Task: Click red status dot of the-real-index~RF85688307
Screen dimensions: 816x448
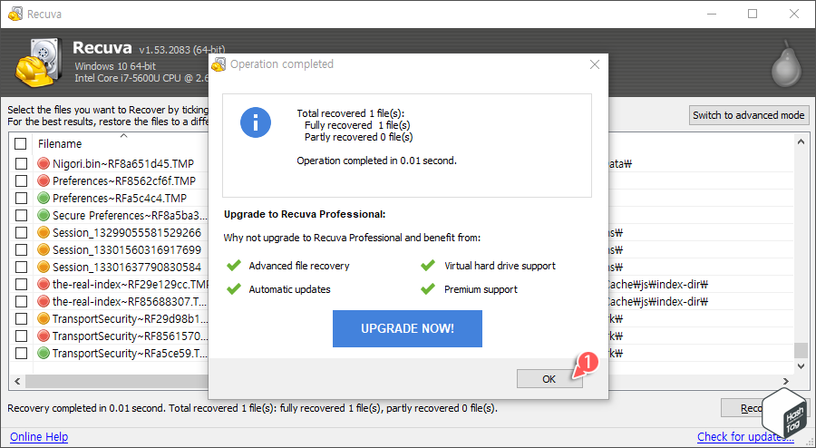Action: 44,302
